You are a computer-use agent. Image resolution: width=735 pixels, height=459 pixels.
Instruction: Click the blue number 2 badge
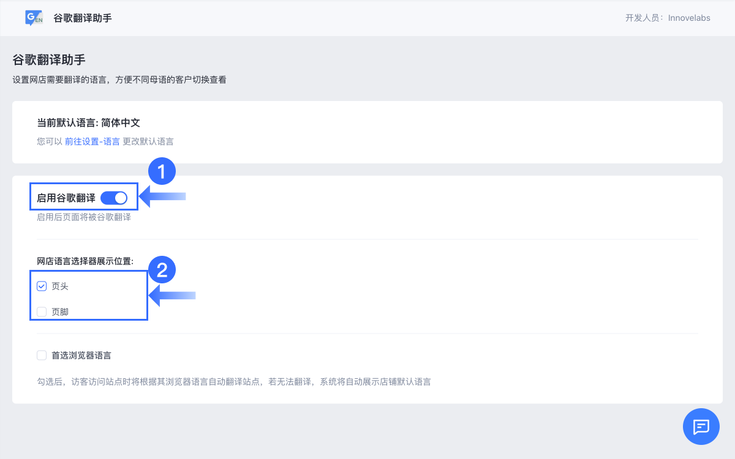pyautogui.click(x=162, y=270)
